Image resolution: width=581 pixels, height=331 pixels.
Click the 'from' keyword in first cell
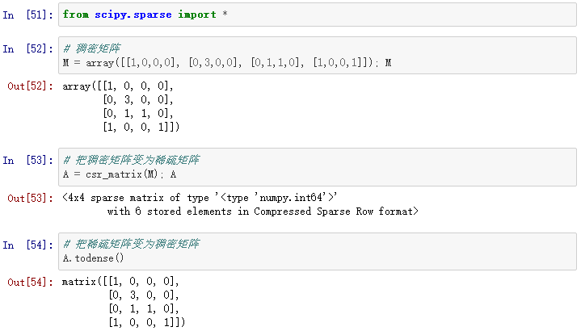point(75,15)
